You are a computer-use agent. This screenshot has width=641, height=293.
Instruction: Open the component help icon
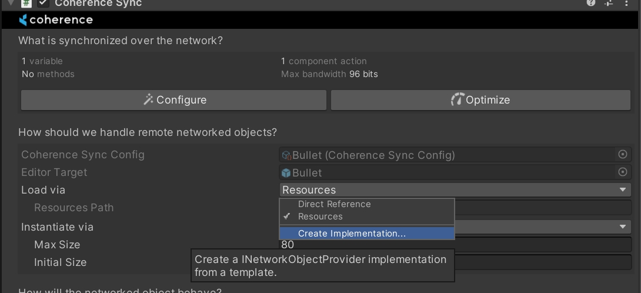point(591,3)
